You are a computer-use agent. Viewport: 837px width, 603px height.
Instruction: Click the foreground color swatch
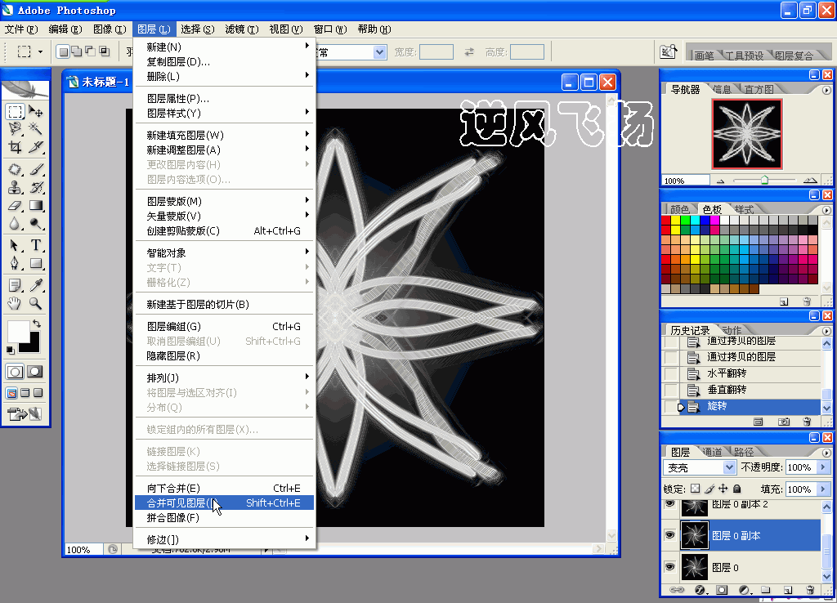17,331
